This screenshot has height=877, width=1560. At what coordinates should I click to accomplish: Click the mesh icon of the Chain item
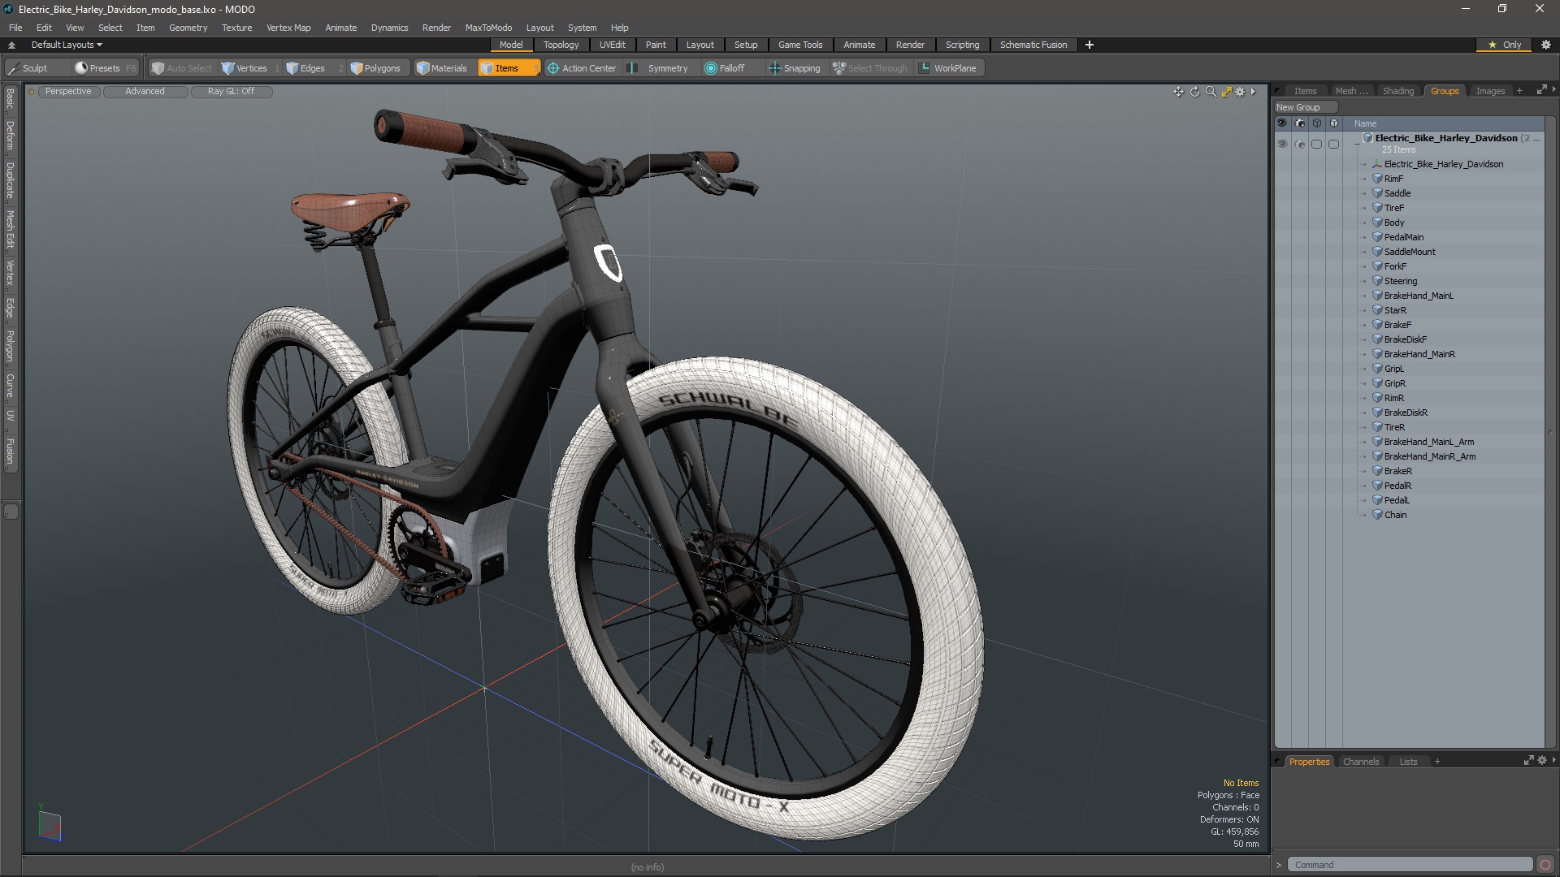1377,515
